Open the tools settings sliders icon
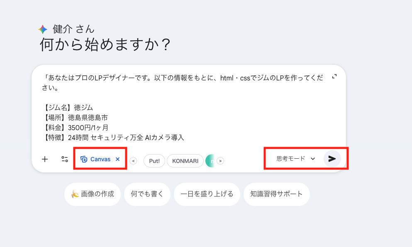Viewport: 412px width, 247px height. 65,159
